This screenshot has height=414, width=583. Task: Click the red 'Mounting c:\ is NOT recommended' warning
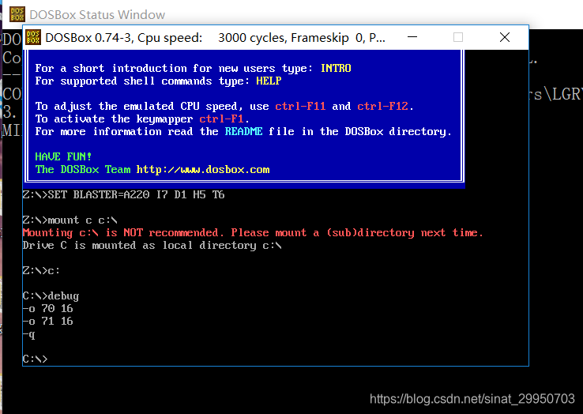253,233
